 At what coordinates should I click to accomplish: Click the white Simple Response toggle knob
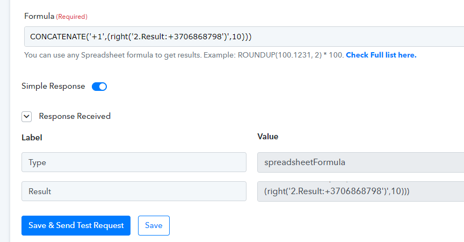(103, 87)
